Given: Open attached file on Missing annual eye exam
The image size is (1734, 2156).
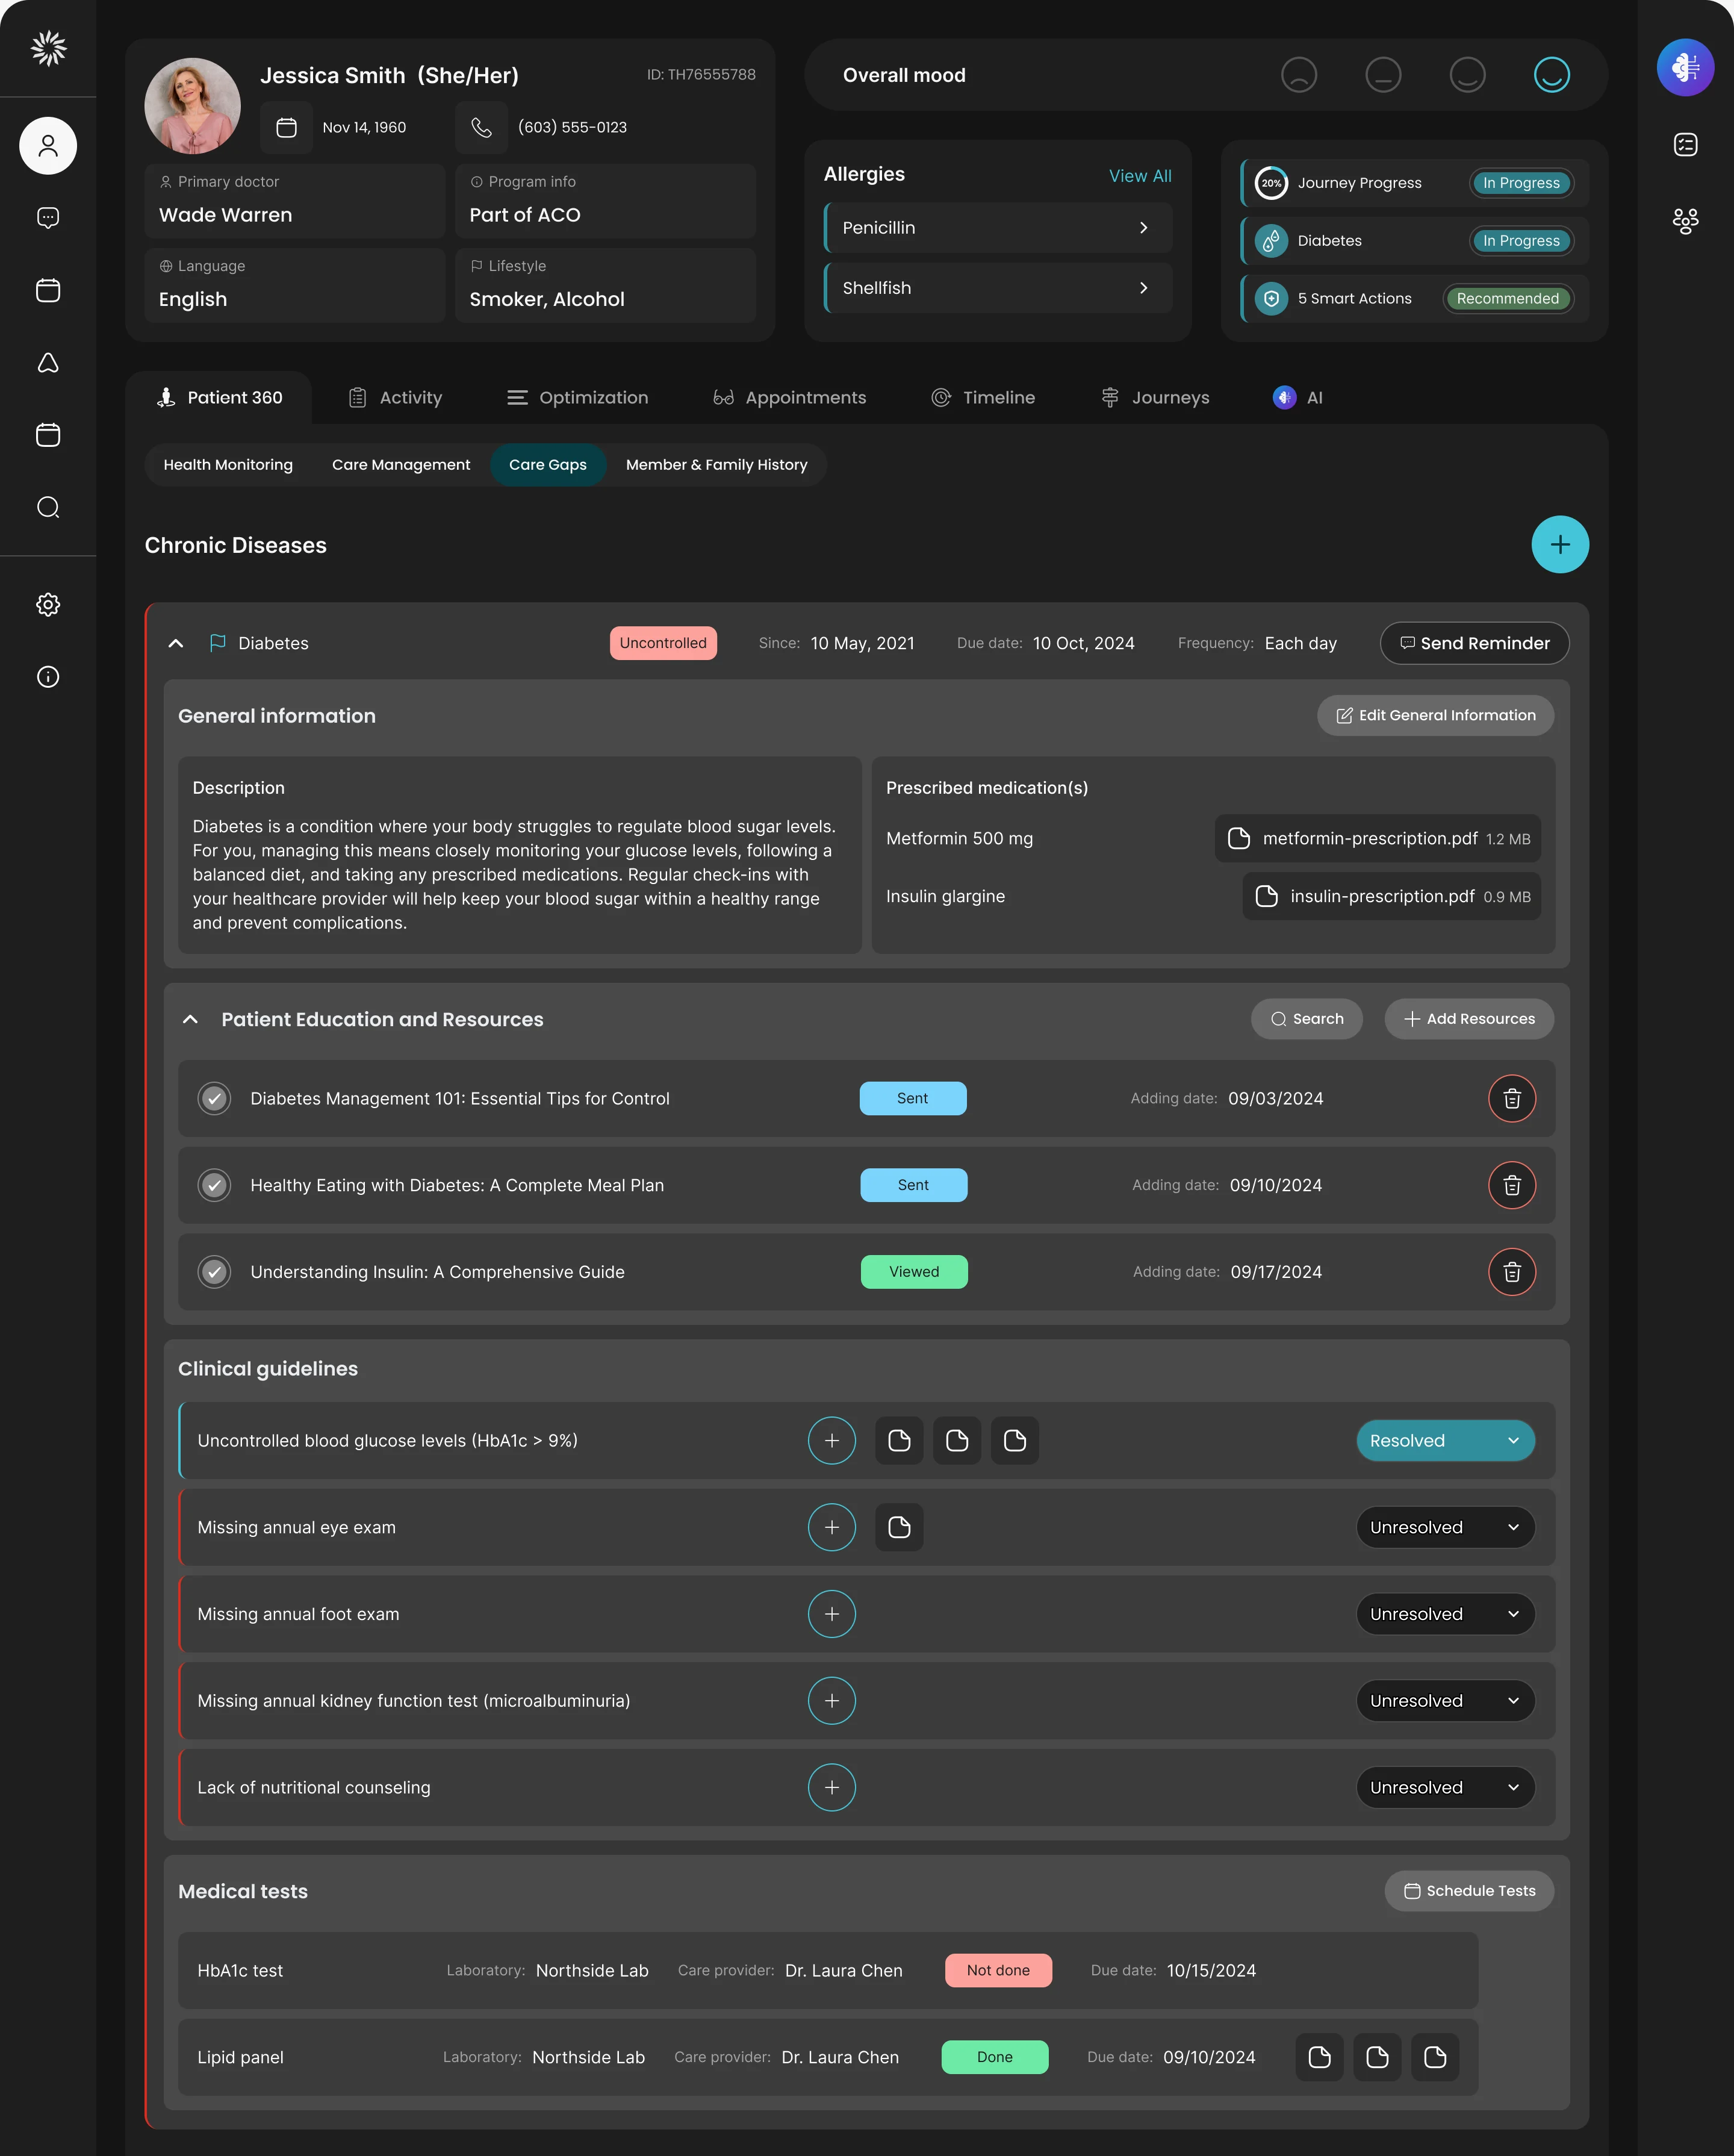Looking at the screenshot, I should (x=899, y=1527).
